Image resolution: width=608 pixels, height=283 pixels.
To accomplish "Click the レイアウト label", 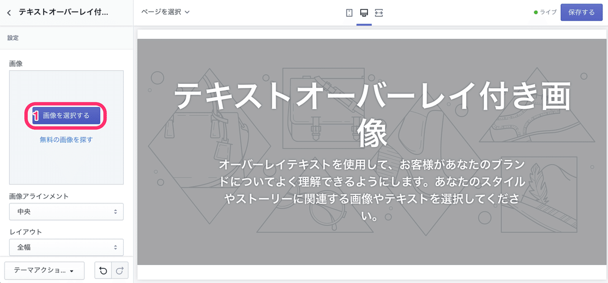I will click(25, 232).
